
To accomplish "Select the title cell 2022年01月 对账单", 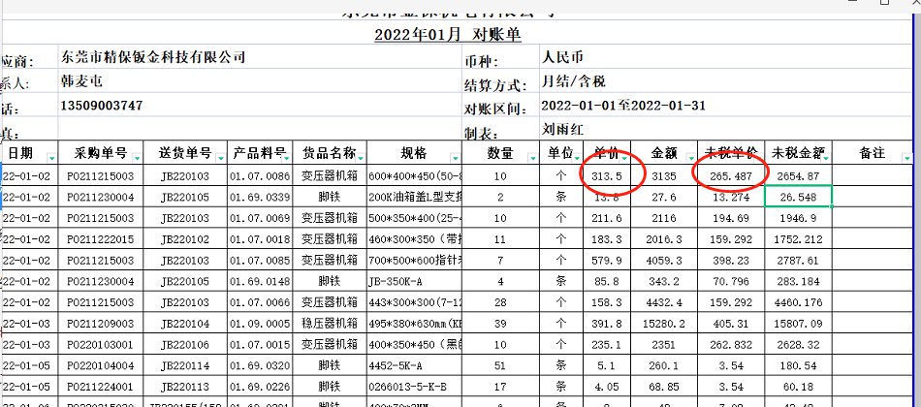I will pyautogui.click(x=448, y=35).
